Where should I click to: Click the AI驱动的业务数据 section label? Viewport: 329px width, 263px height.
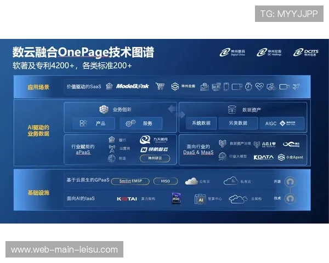(38, 130)
